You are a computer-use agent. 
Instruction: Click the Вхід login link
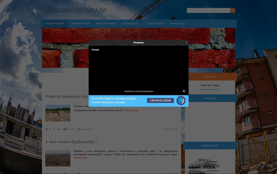click(217, 89)
